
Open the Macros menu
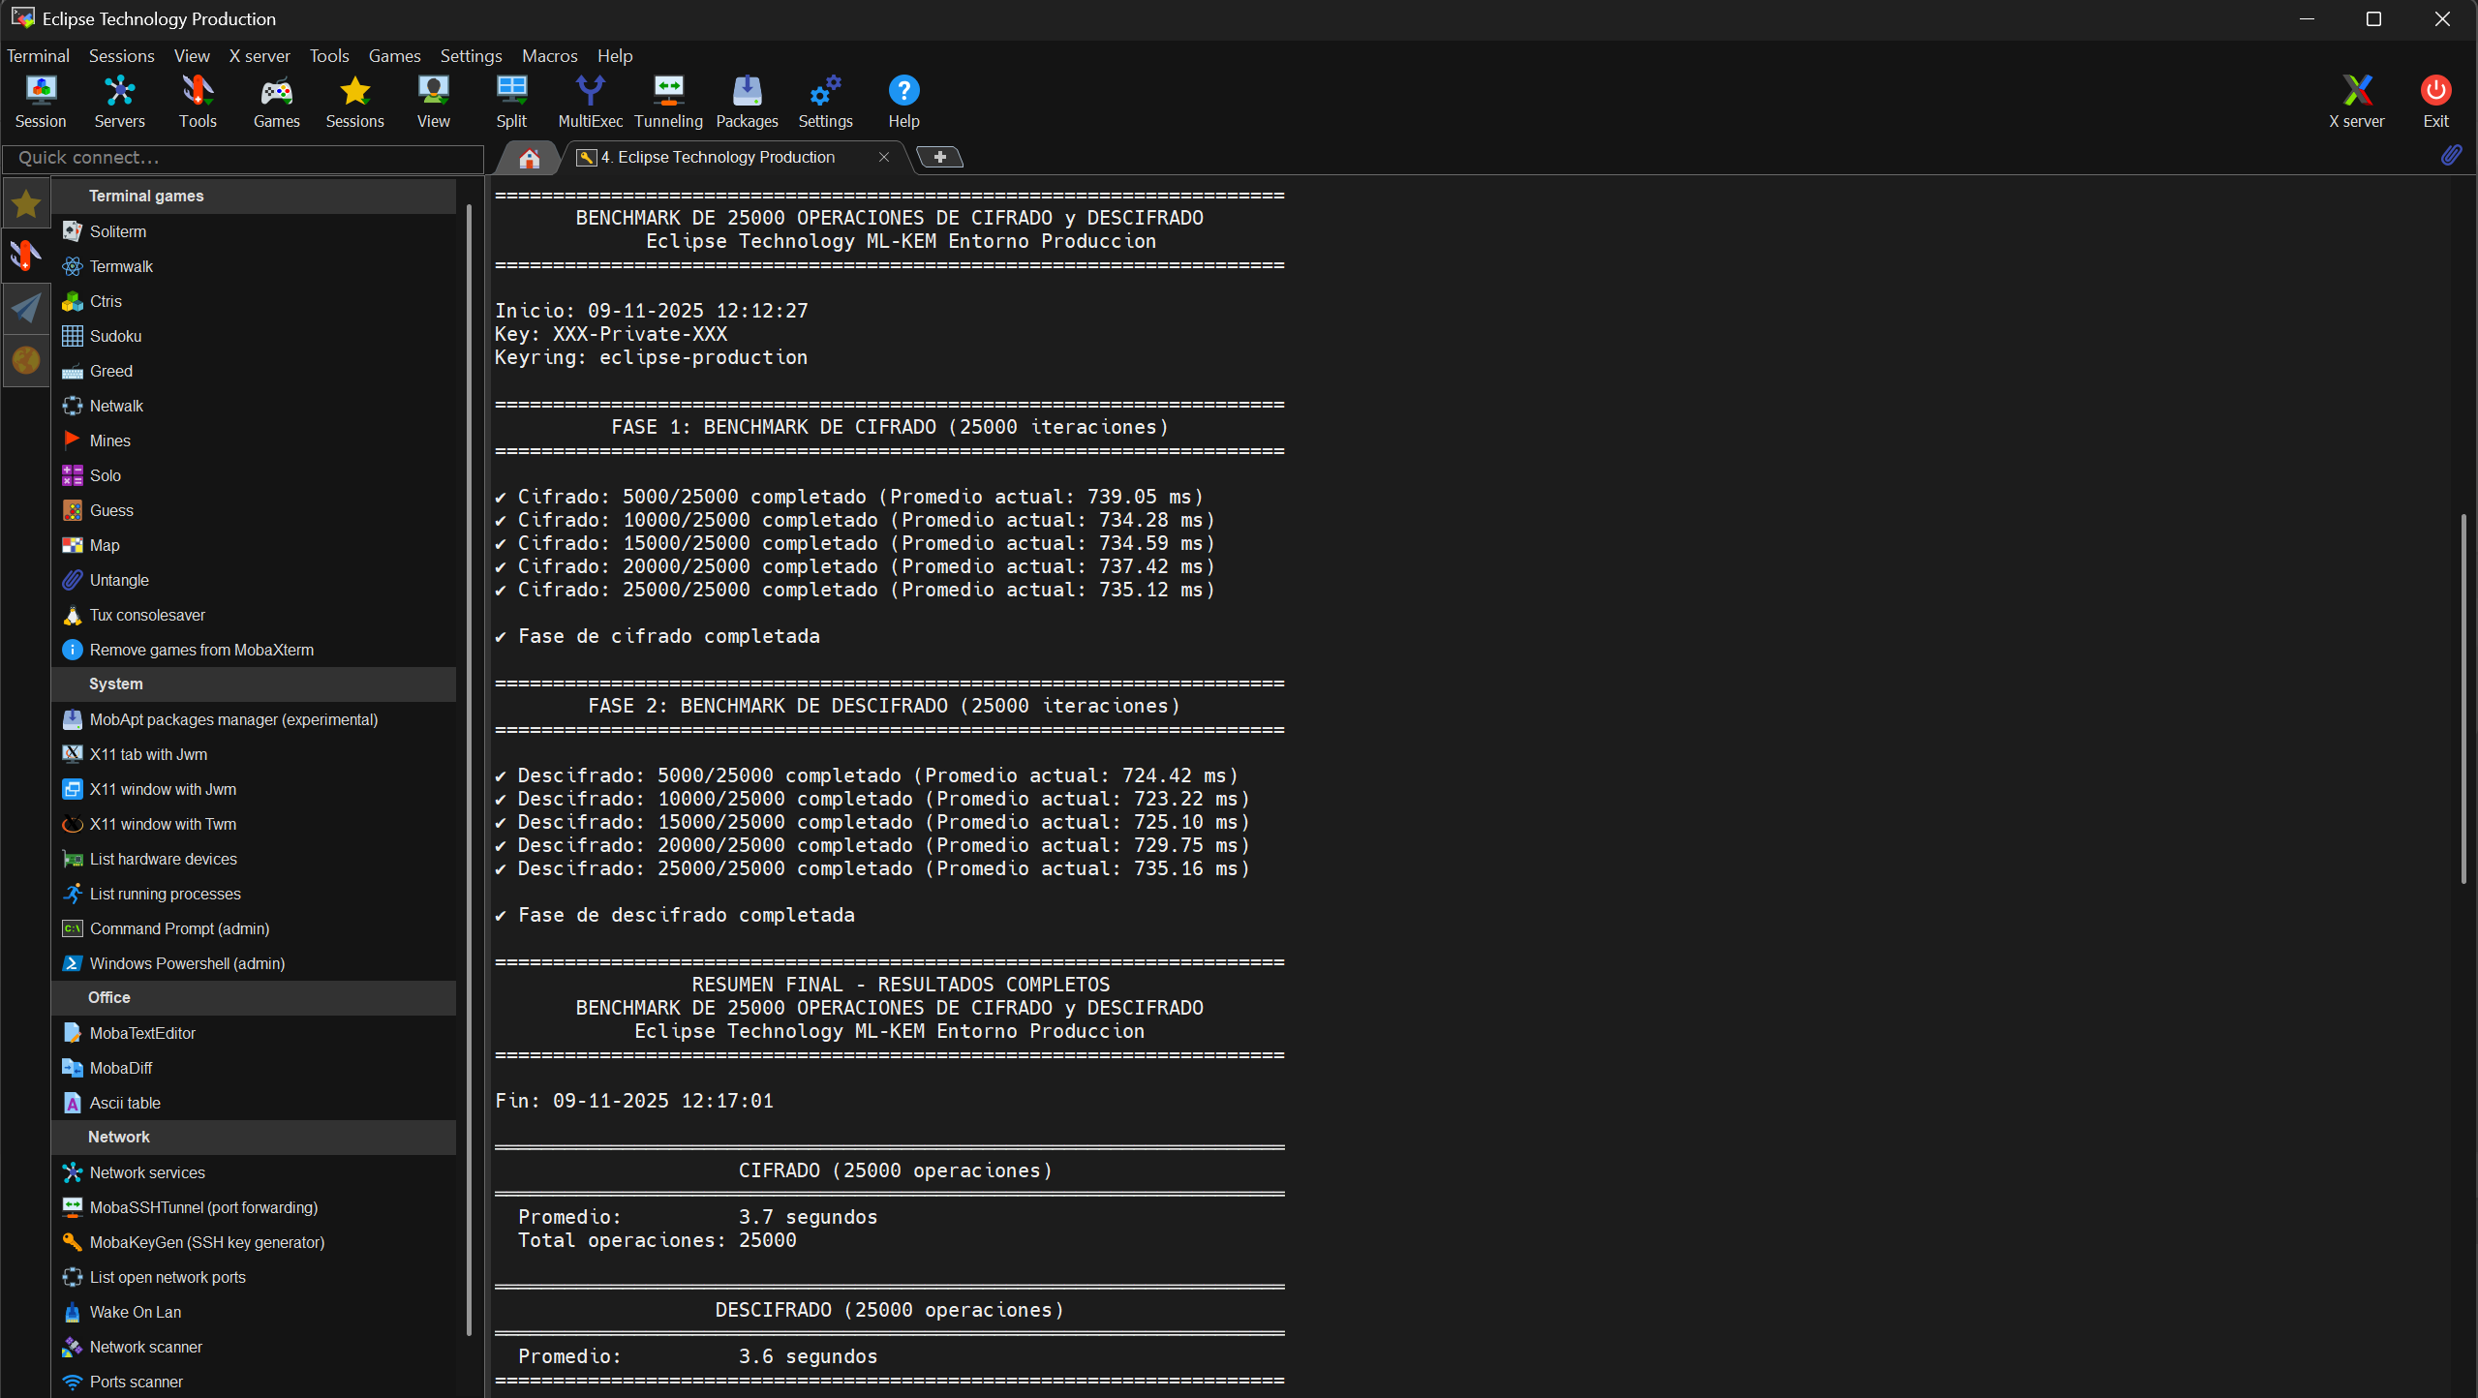(549, 55)
